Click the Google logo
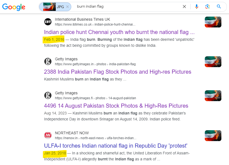229x165 pixels. coord(14,7)
